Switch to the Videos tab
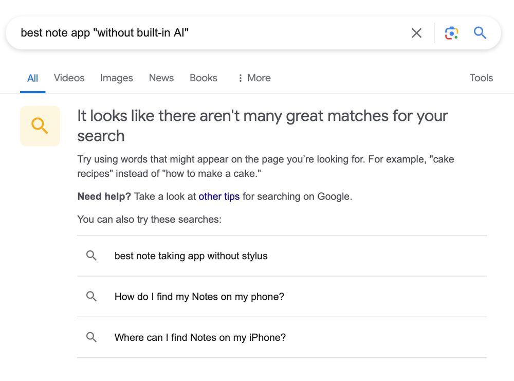This screenshot has width=514, height=381. 68,78
